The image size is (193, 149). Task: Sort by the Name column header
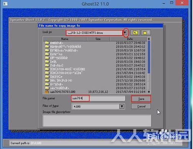[x=65, y=39]
